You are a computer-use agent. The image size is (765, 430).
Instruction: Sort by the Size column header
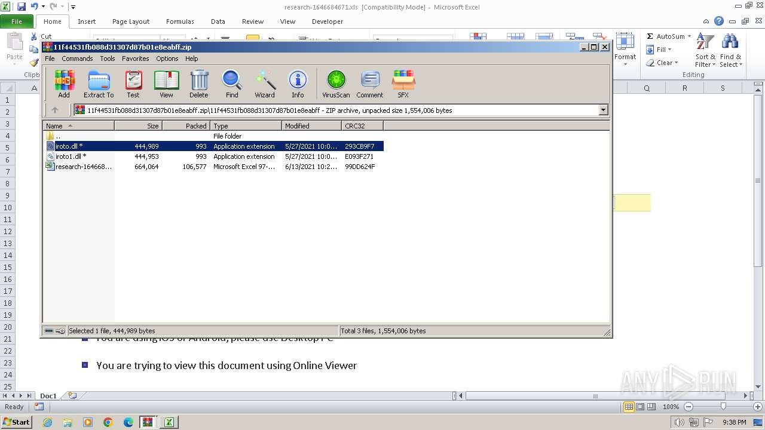(x=138, y=126)
